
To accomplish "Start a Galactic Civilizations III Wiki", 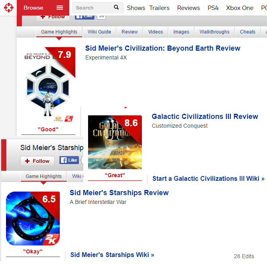I will [x=208, y=178].
